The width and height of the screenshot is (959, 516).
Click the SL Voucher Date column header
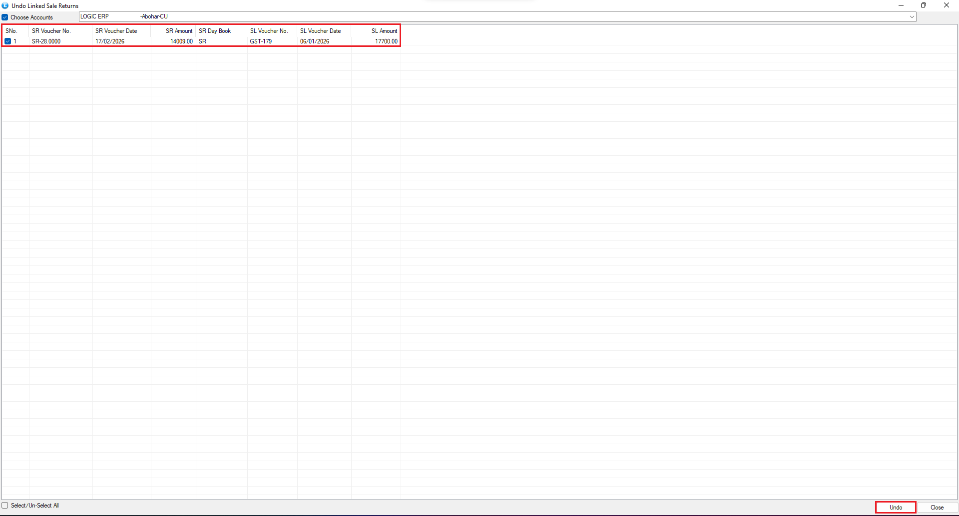click(320, 31)
